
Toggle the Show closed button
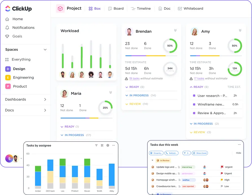(x=200, y=153)
